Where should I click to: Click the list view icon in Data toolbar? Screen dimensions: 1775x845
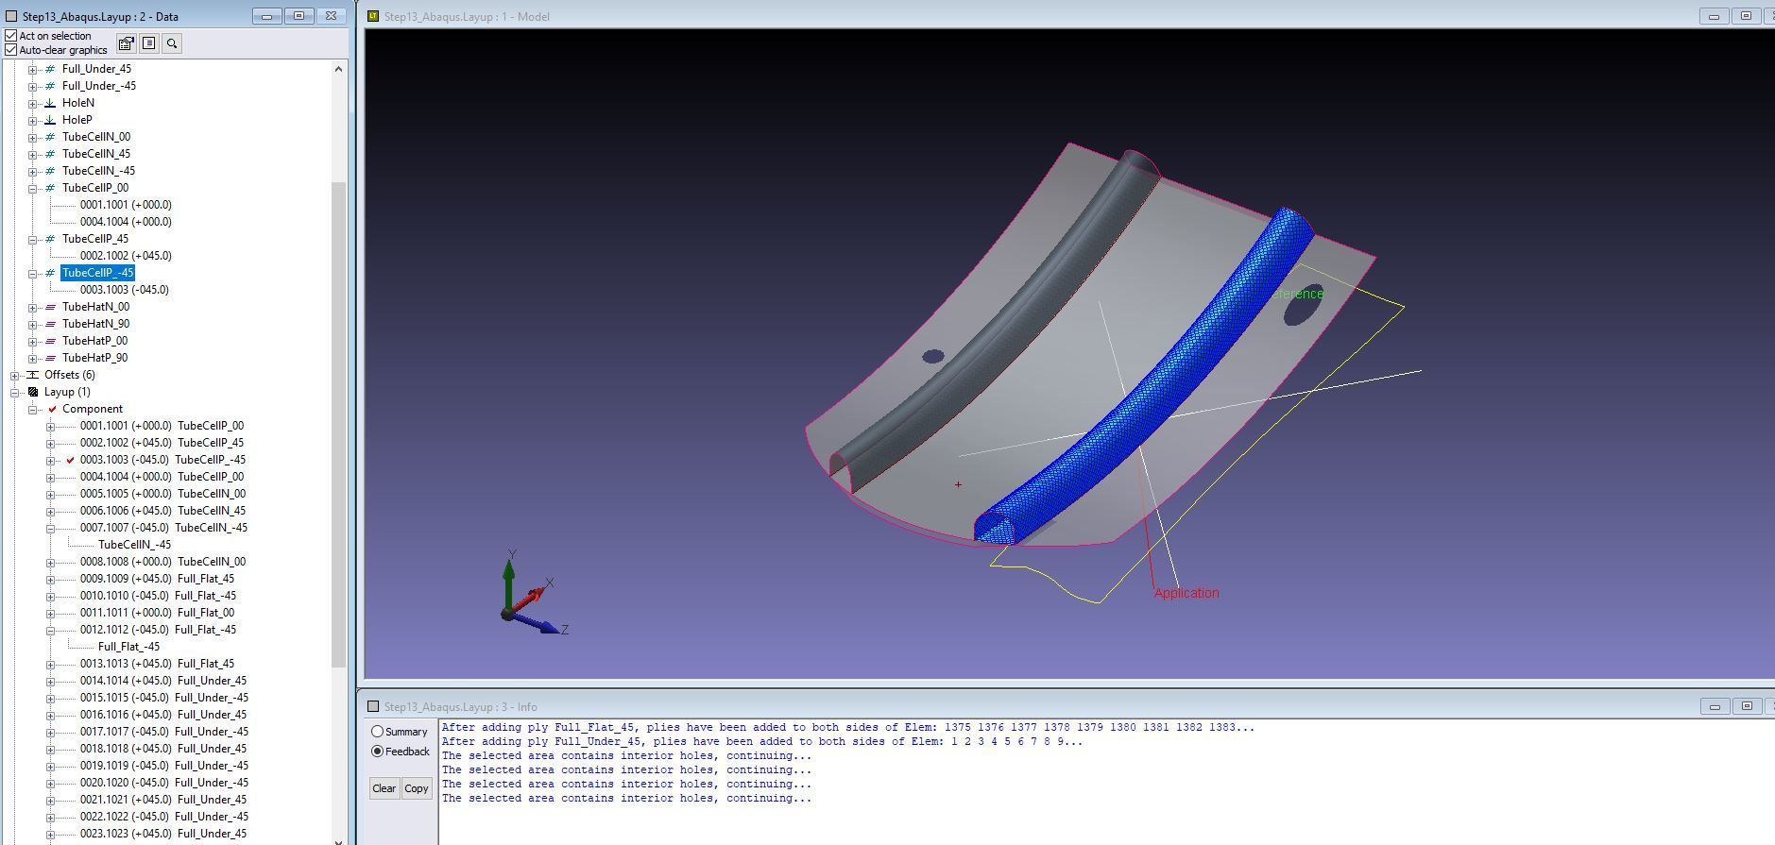tap(149, 43)
